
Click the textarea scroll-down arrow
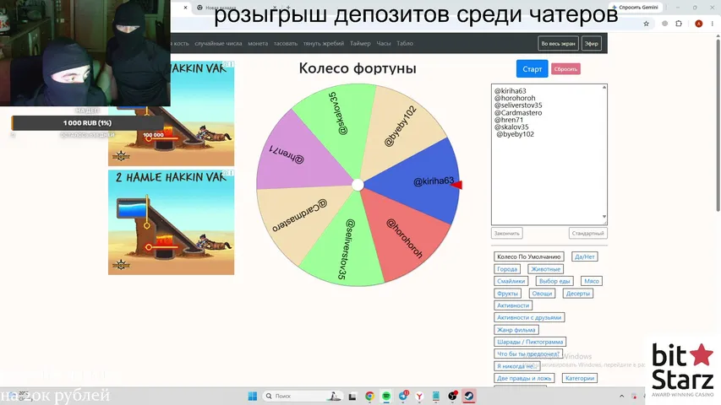pos(604,217)
